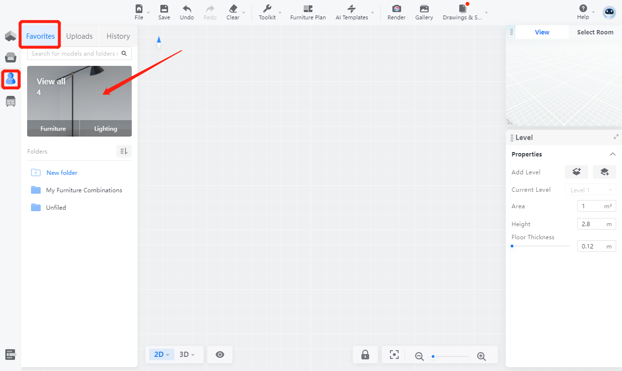Edit the Floor Thickness value field
Screen dimensions: 622x371
(x=597, y=246)
